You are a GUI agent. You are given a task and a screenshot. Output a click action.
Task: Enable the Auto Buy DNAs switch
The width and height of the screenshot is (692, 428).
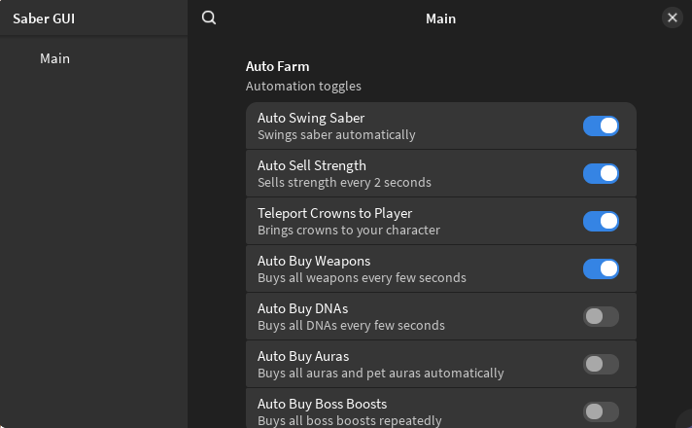coord(601,316)
